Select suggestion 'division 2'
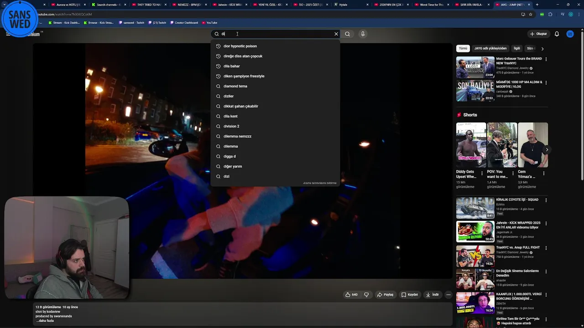584x328 pixels. click(275, 126)
